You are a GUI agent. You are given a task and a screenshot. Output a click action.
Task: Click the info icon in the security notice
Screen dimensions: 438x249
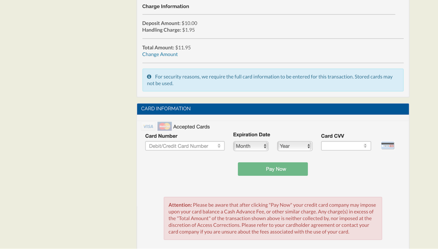(149, 77)
